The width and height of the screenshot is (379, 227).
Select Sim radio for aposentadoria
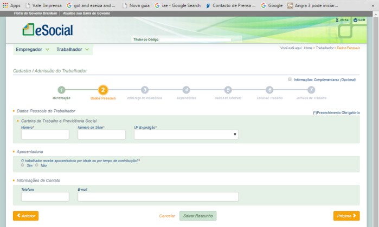(23, 165)
